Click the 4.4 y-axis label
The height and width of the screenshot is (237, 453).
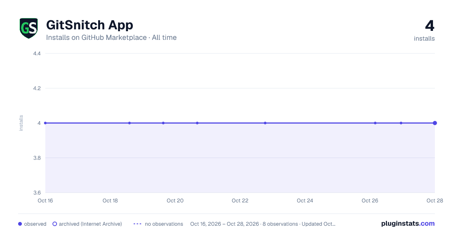pos(37,53)
